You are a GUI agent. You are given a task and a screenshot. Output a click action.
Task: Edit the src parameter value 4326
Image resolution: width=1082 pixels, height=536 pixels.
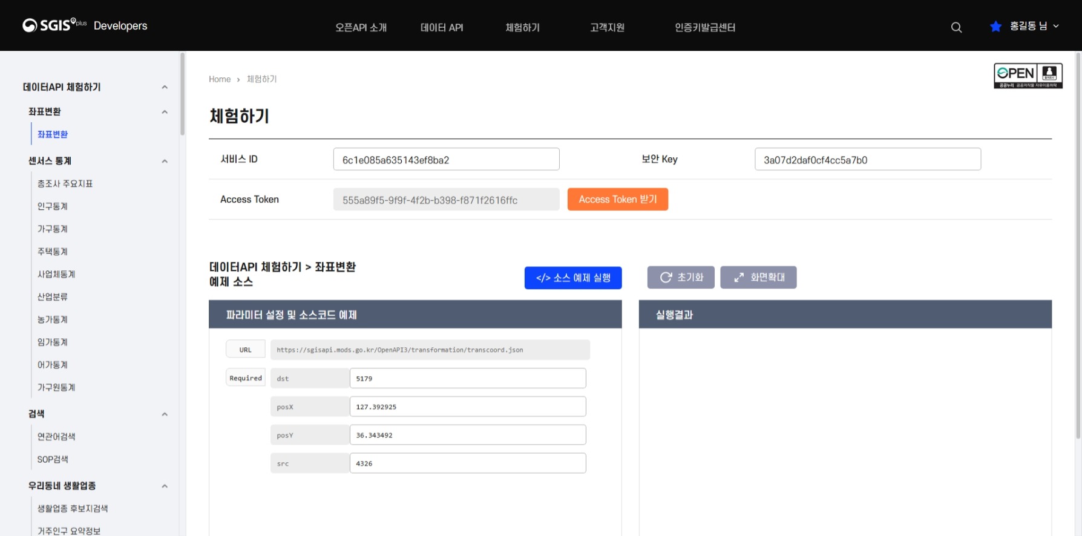pos(468,463)
